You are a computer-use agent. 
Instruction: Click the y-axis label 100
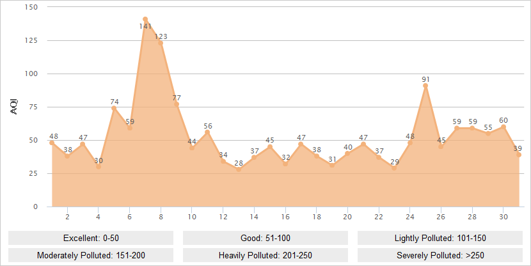tap(31, 74)
